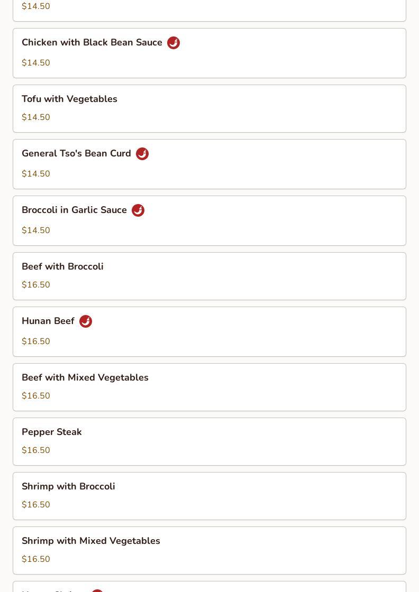Image resolution: width=419 pixels, height=592 pixels.
Task: Pick the Beef with Mixed Vegetables title
Action: pyautogui.click(x=85, y=377)
